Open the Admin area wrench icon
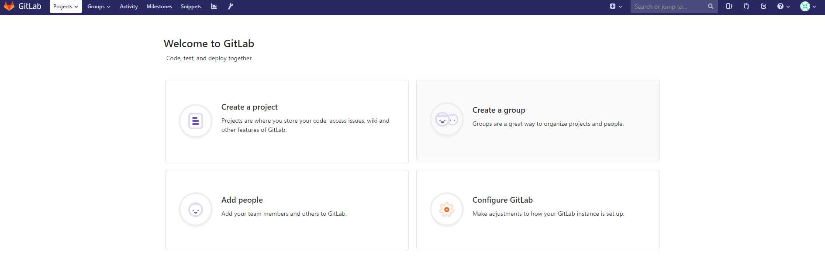 click(231, 7)
